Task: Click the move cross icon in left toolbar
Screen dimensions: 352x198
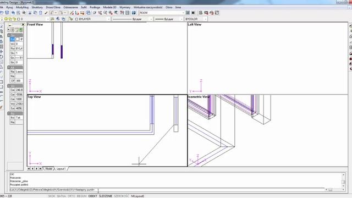Action: [x=1, y=51]
